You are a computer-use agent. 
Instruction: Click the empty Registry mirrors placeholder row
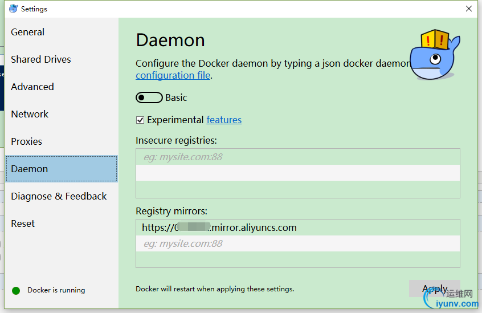pos(298,243)
